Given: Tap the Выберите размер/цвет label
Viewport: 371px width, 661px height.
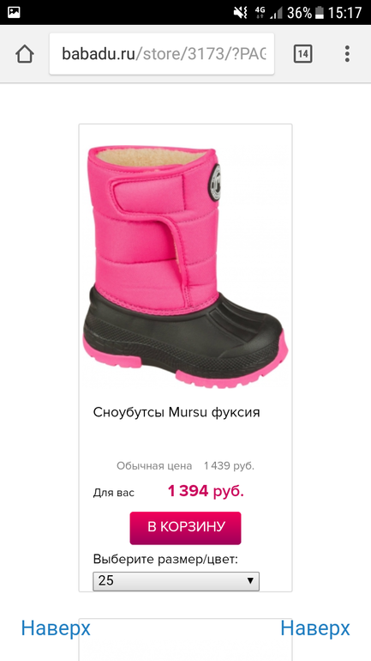Looking at the screenshot, I should [x=165, y=560].
